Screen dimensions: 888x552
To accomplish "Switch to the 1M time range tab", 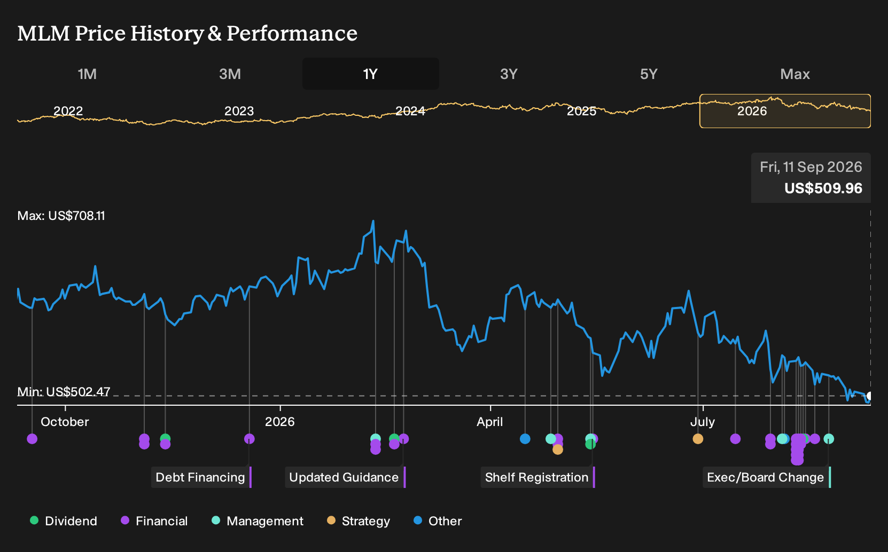I will (x=87, y=74).
